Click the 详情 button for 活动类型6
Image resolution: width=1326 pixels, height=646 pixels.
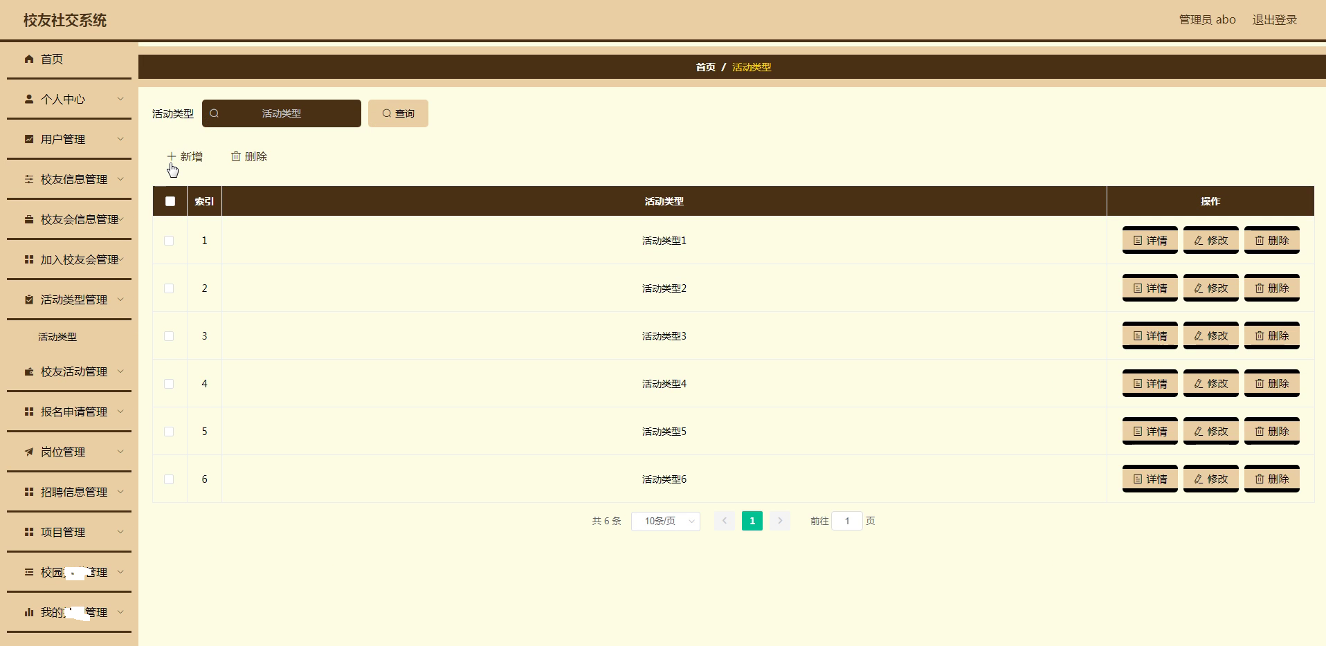point(1150,479)
